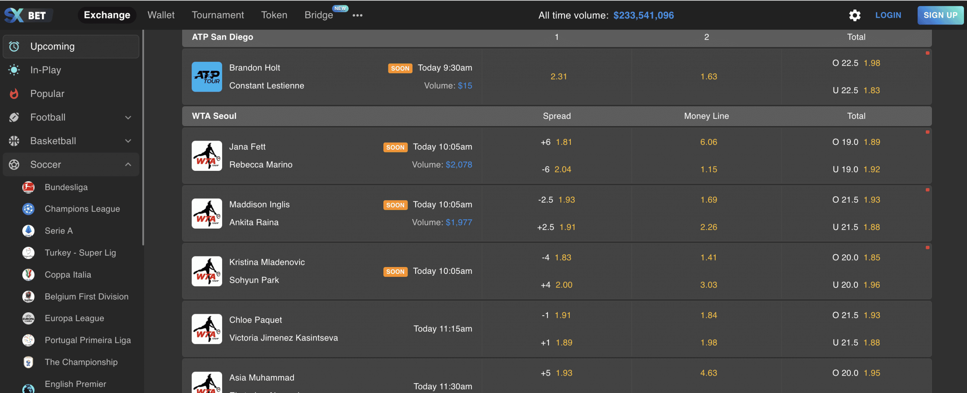The height and width of the screenshot is (393, 967).
Task: Select Under 22.5 at 1.83
Action: click(x=856, y=91)
